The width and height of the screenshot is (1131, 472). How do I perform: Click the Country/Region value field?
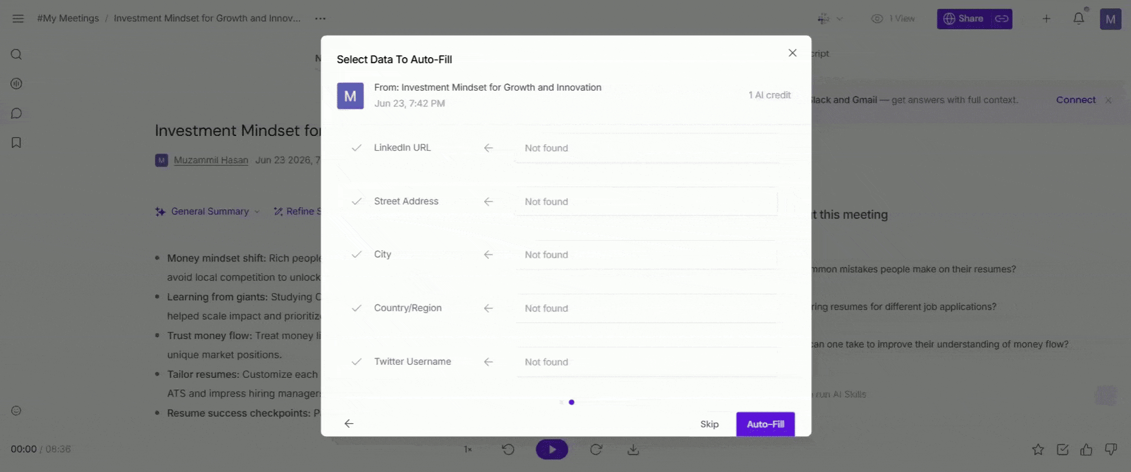tap(646, 308)
